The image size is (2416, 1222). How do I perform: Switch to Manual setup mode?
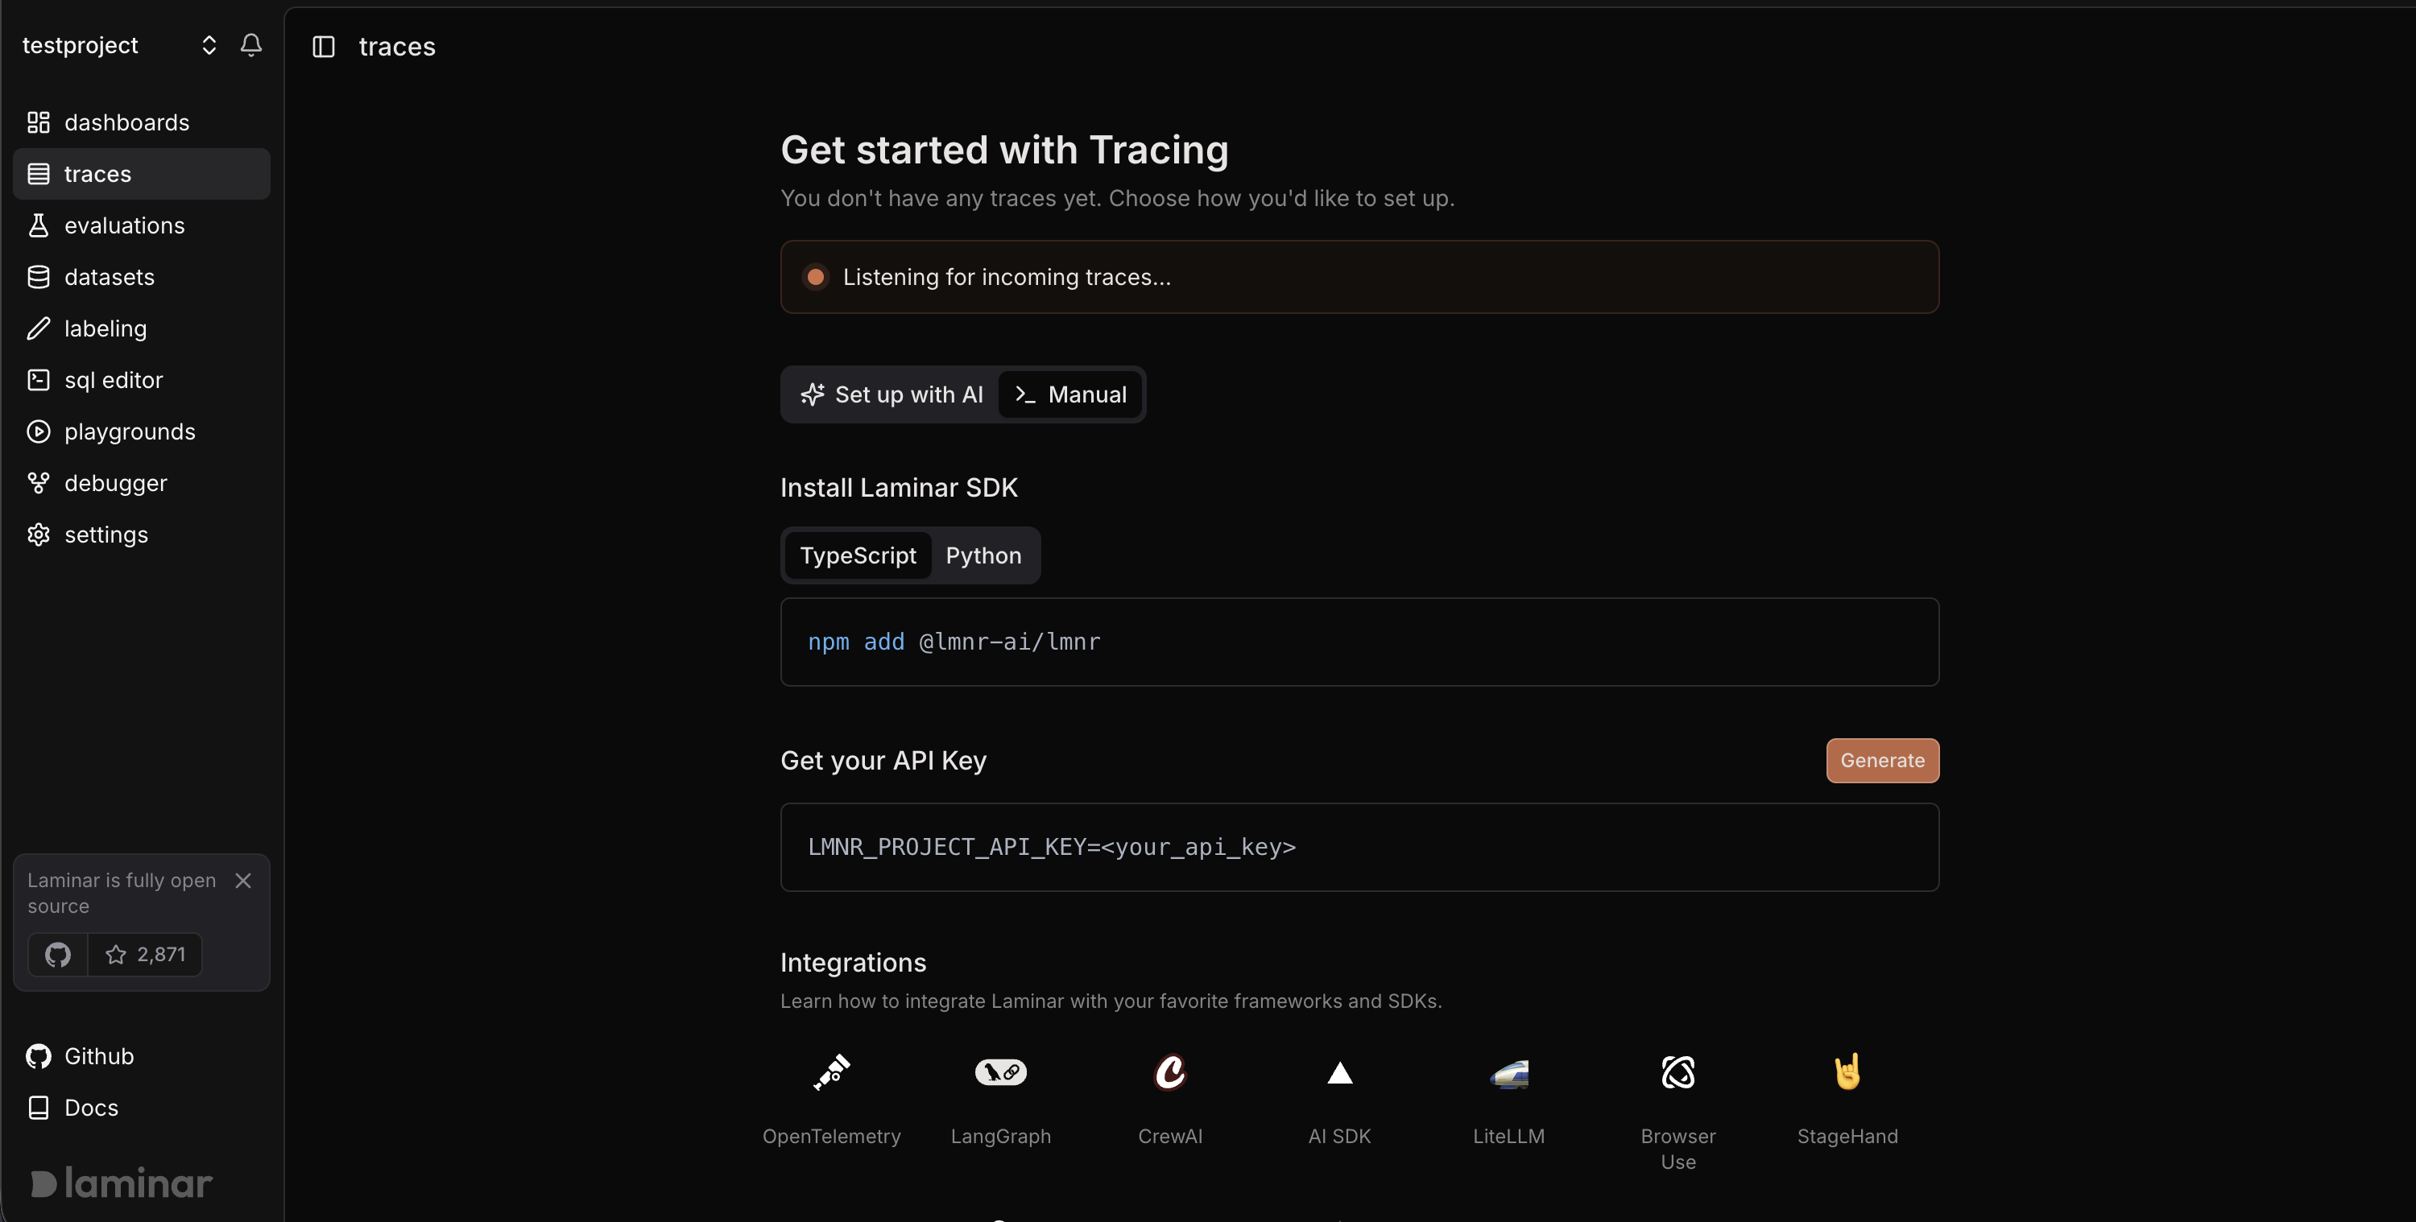coord(1070,394)
